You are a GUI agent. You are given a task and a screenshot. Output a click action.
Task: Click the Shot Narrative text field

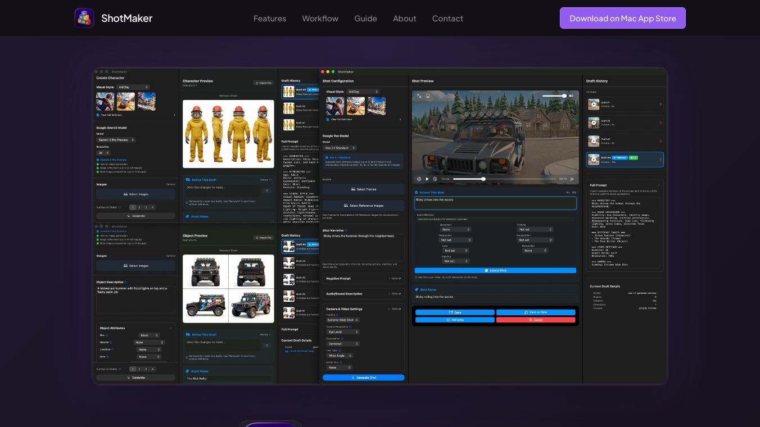(x=363, y=247)
